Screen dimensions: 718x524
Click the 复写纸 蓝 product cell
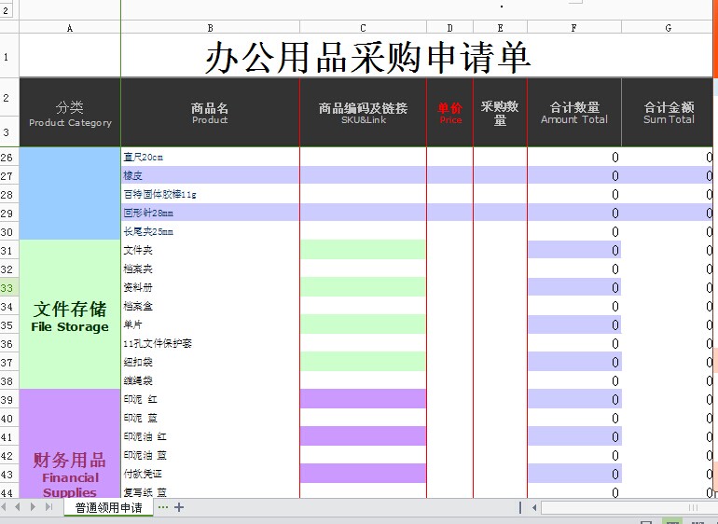point(210,492)
